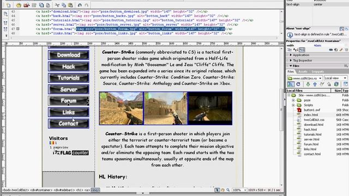Click the Connect to remote host icon
Viewport: 349px width, 196px height.
click(291, 84)
